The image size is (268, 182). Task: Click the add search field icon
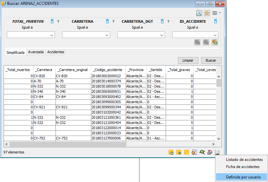pyautogui.click(x=215, y=42)
